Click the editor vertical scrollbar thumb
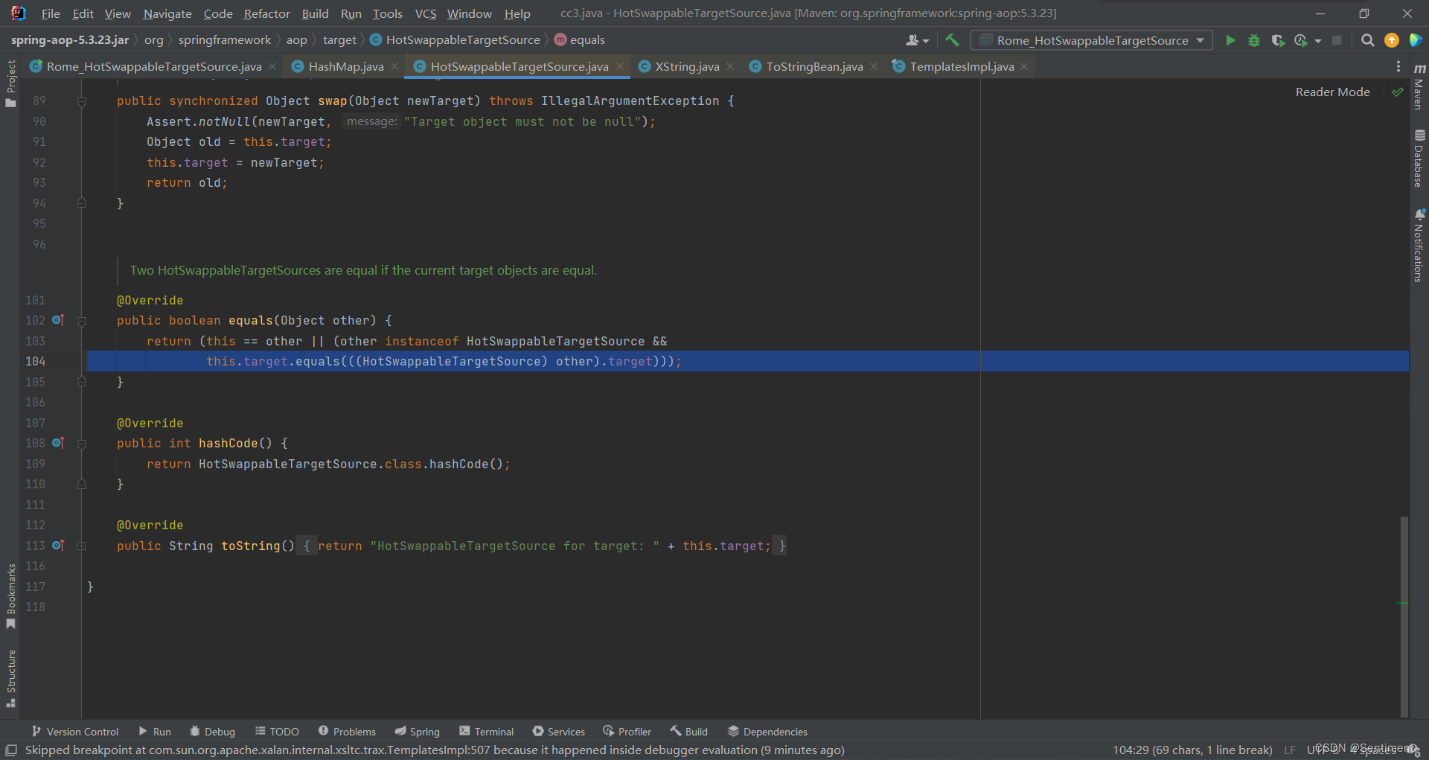 pos(1404,616)
